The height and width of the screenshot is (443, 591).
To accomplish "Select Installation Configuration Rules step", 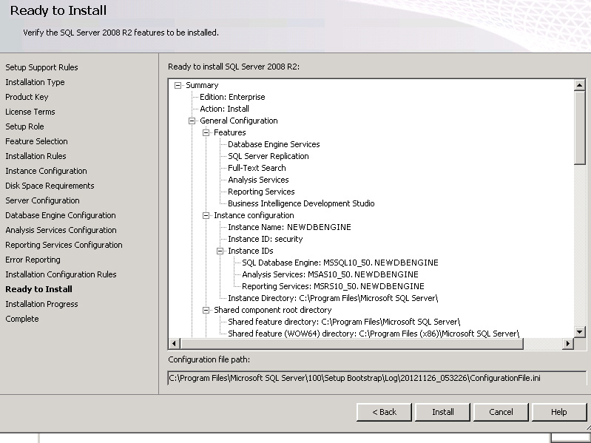I will click(x=61, y=274).
